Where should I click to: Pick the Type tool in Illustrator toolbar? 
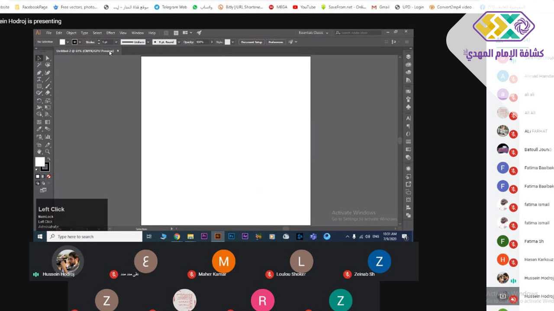(39, 79)
